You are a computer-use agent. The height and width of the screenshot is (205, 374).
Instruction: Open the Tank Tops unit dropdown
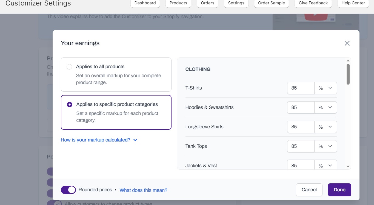coord(326,146)
